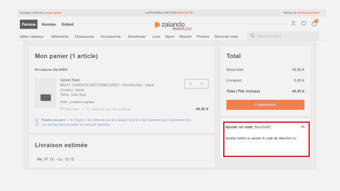
Task: Click the Découvrir Plus link
Action: coord(182,28)
